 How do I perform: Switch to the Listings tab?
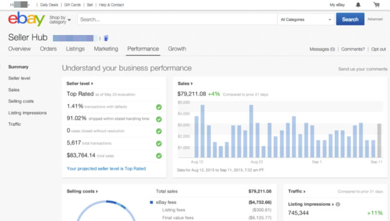[75, 49]
